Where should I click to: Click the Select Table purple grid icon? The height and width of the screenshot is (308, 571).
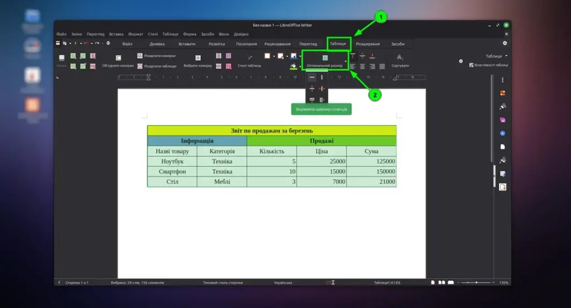click(228, 56)
